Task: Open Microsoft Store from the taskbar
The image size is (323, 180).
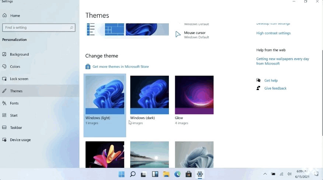Action: pyautogui.click(x=188, y=174)
